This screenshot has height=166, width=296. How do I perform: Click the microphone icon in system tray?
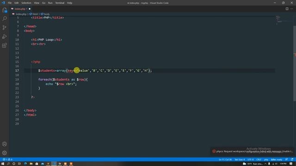click(269, 164)
